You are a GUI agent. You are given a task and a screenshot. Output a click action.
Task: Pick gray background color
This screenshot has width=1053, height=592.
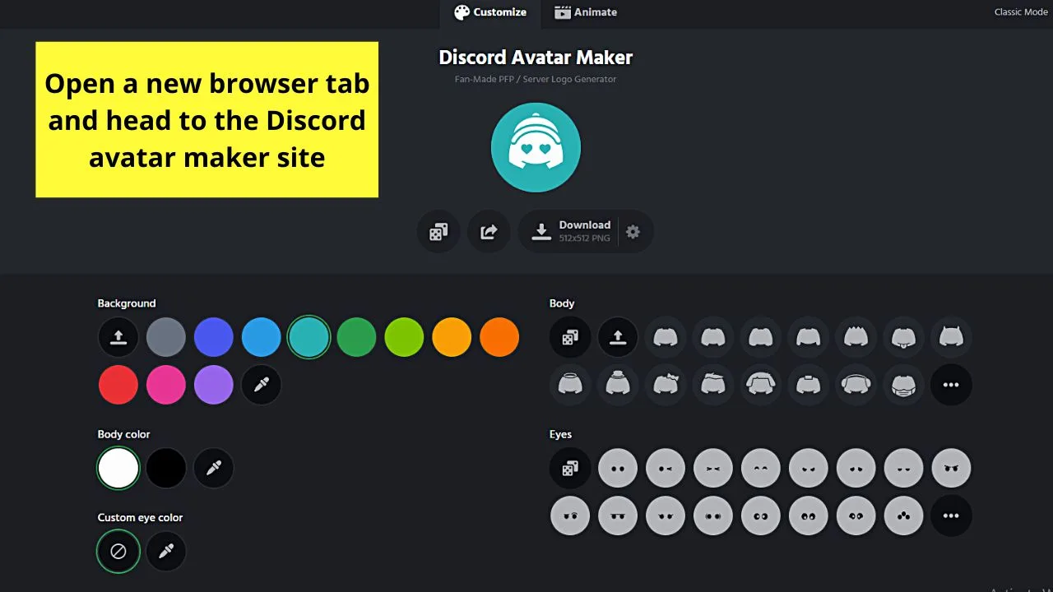(166, 337)
